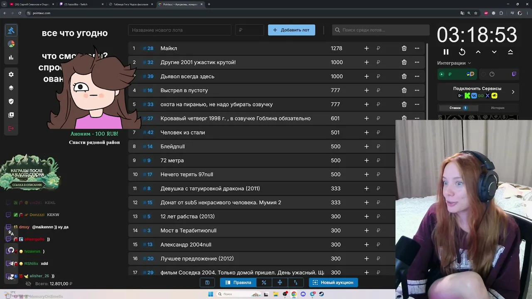Open the shield check sidebar icon

11,101
